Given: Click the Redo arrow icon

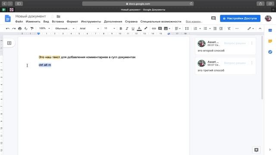Looking at the screenshot, I should coord(14,28).
